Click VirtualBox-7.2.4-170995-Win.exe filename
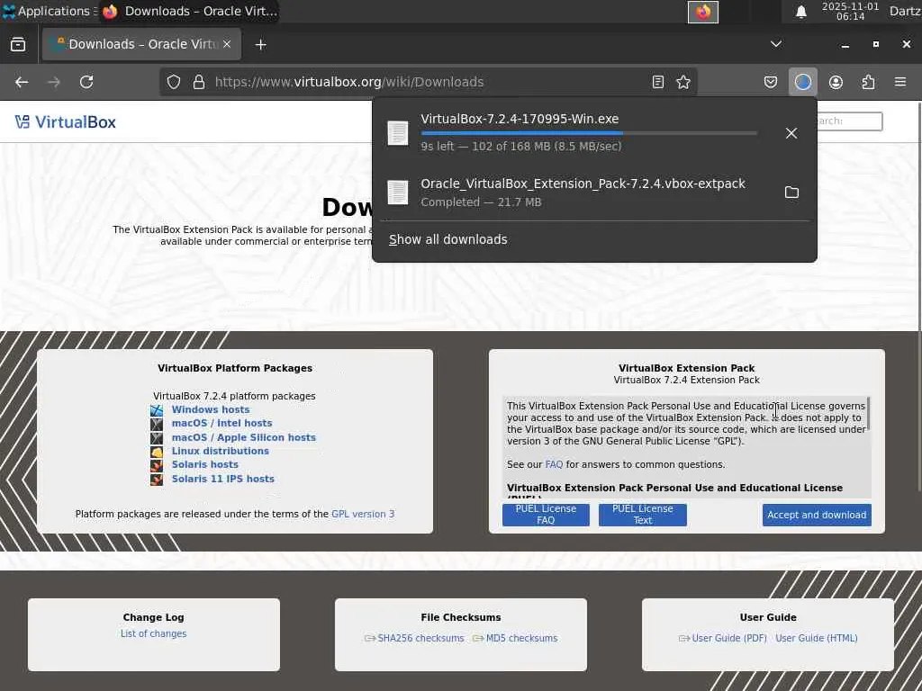Image resolution: width=922 pixels, height=691 pixels. coord(520,119)
